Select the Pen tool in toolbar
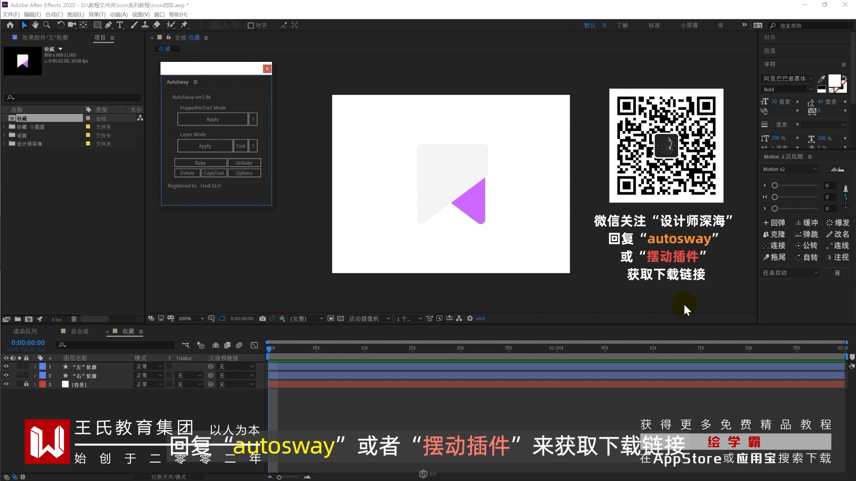856x481 pixels. [108, 25]
